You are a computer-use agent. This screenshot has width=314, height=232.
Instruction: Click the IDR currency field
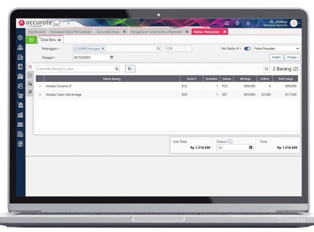[178, 49]
